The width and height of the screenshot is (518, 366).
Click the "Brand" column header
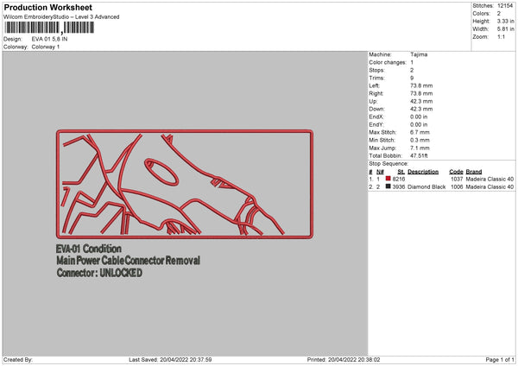click(474, 172)
